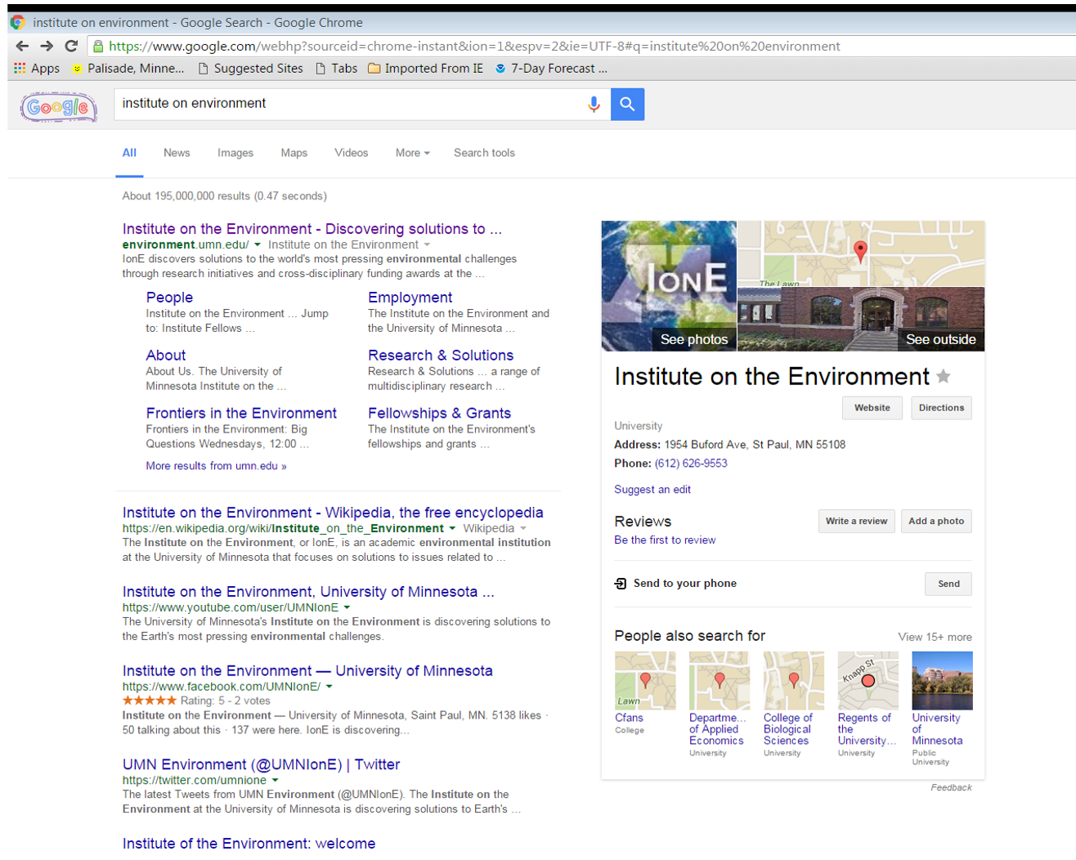Image resolution: width=1076 pixels, height=860 pixels.
Task: Click the Feedback link
Action: pyautogui.click(x=951, y=788)
